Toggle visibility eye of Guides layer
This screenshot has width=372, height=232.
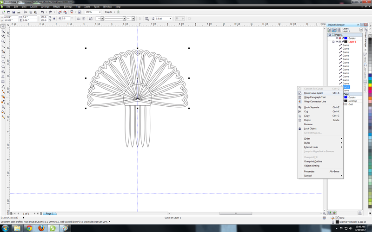coord(337,38)
